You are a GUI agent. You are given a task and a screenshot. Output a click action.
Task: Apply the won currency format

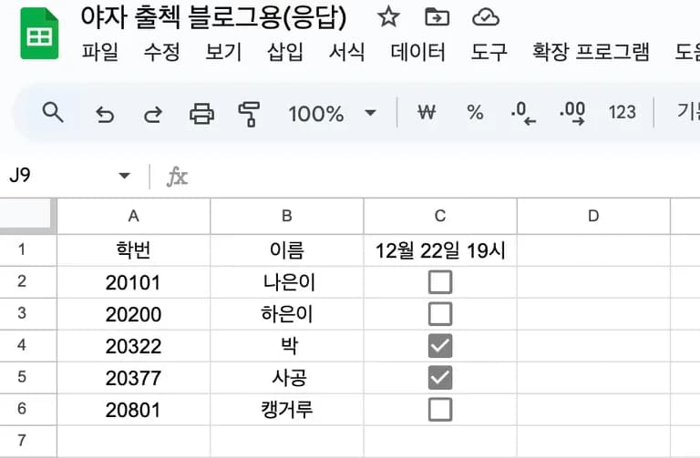pos(426,113)
